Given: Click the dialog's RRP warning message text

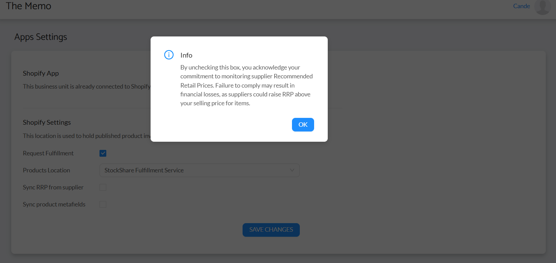Looking at the screenshot, I should tap(245, 85).
